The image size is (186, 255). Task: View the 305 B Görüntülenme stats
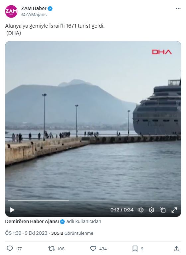pyautogui.click(x=72, y=233)
